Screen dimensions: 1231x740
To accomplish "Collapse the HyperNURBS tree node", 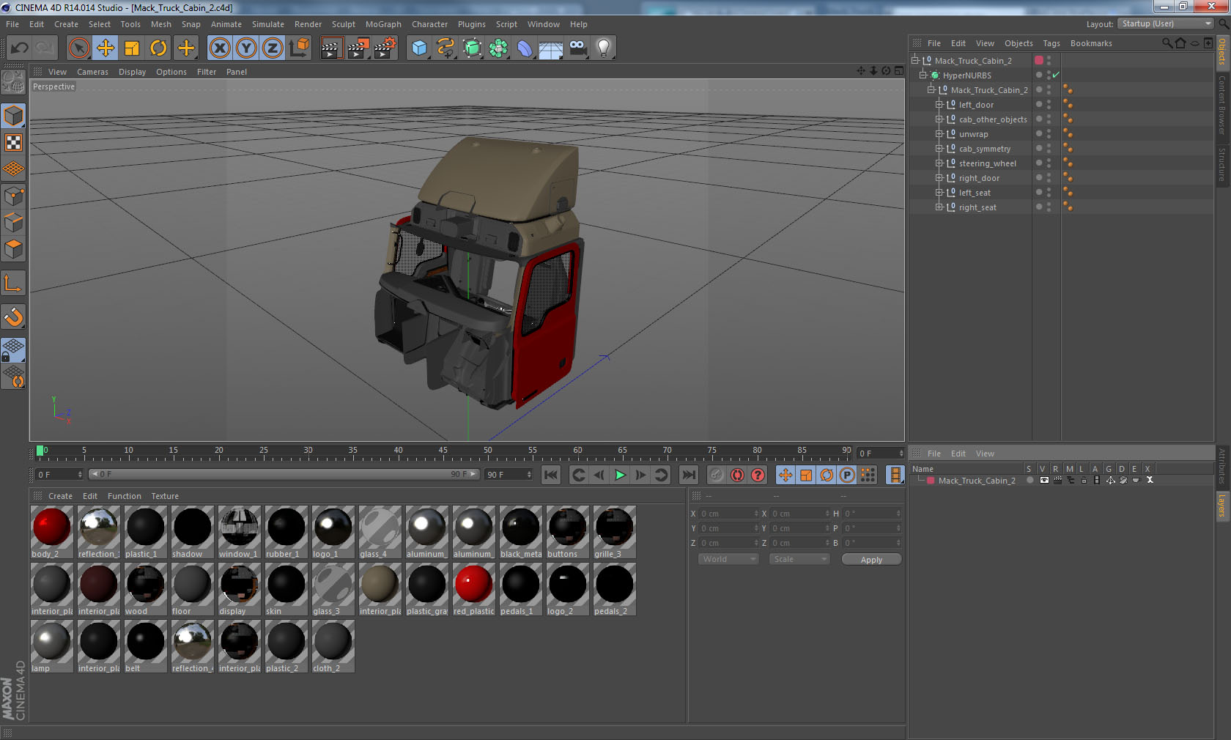I will pyautogui.click(x=923, y=75).
